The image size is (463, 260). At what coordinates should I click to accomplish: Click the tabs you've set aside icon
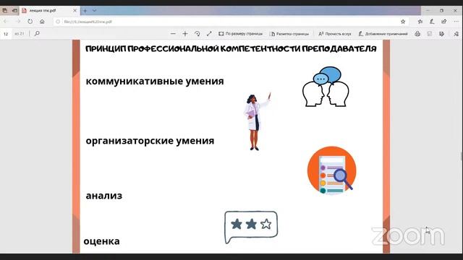tap(5, 11)
